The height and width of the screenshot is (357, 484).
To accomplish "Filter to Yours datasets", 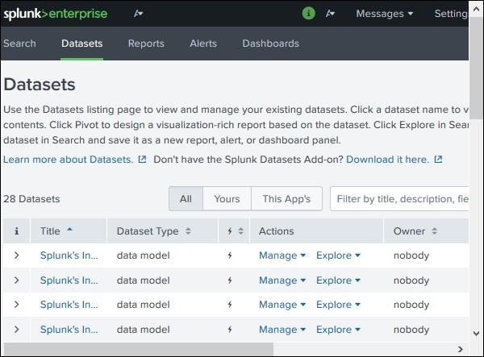I will [x=227, y=198].
